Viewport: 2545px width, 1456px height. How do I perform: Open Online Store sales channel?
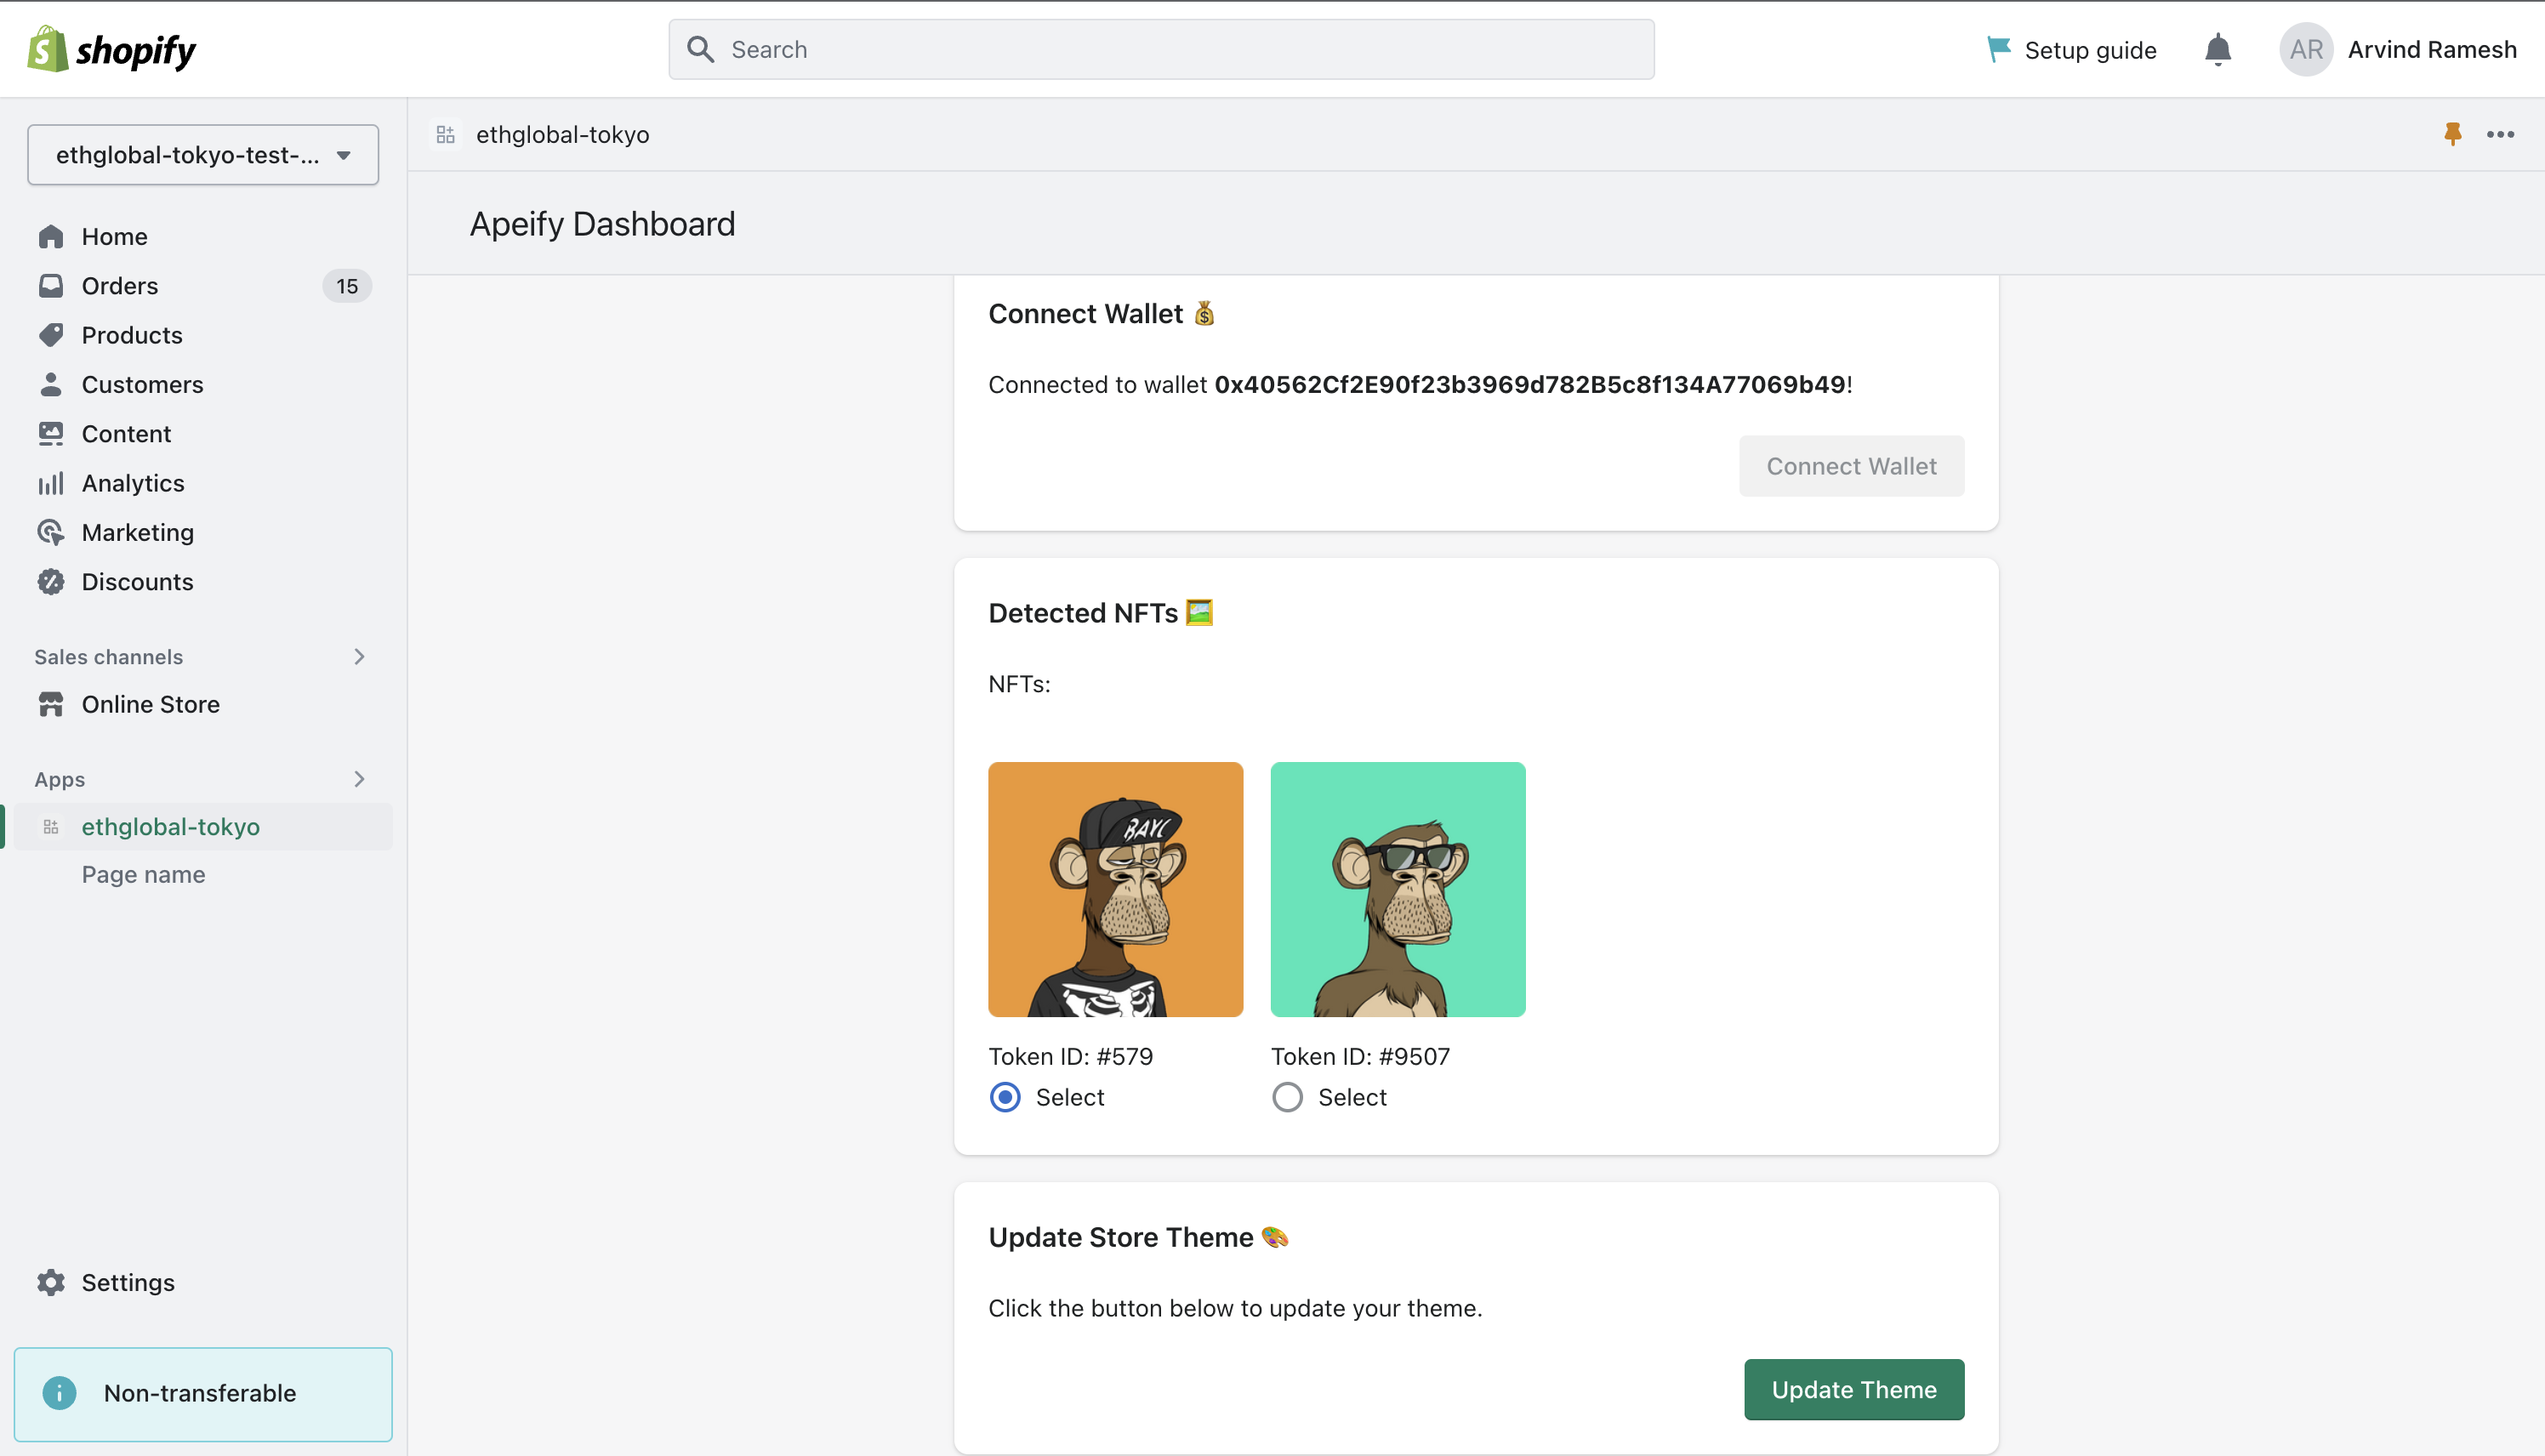pos(150,704)
